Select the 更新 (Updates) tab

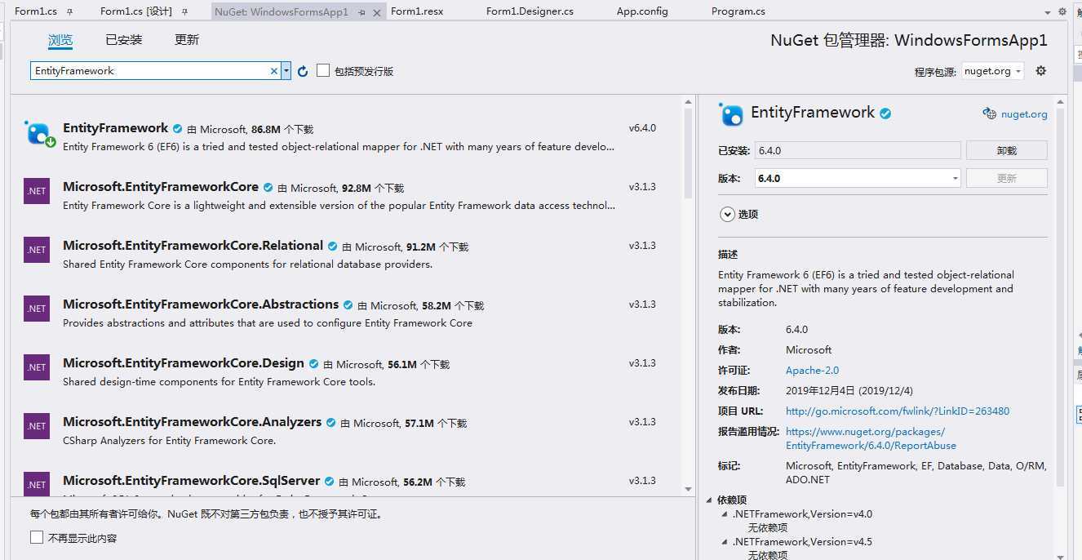pos(187,40)
